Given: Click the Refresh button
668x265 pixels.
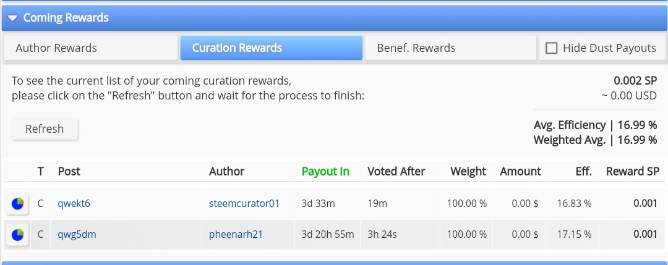Looking at the screenshot, I should point(45,129).
